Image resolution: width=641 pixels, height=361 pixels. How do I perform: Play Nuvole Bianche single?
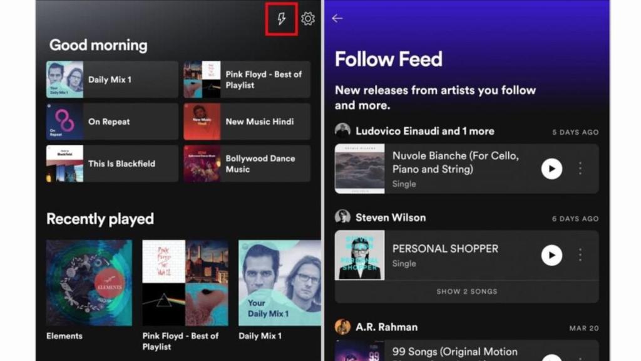(551, 169)
